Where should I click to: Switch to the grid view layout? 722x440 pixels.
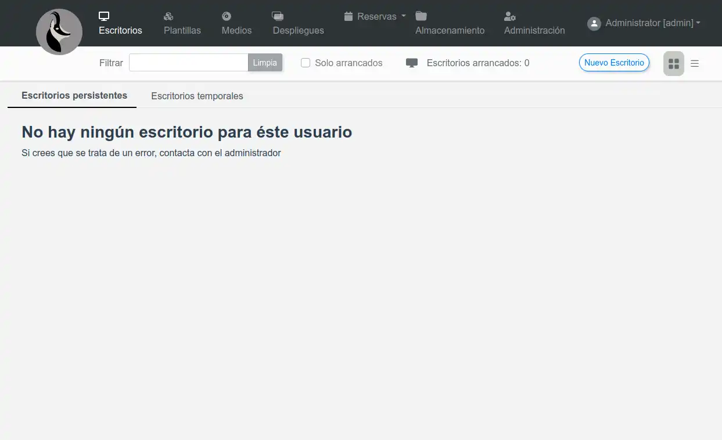pyautogui.click(x=674, y=63)
